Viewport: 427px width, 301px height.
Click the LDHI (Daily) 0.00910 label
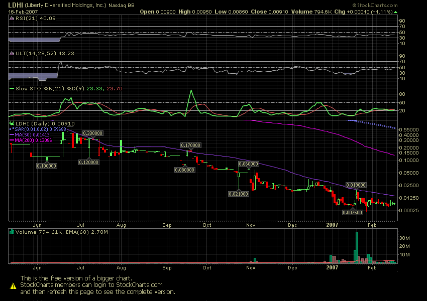click(x=45, y=124)
